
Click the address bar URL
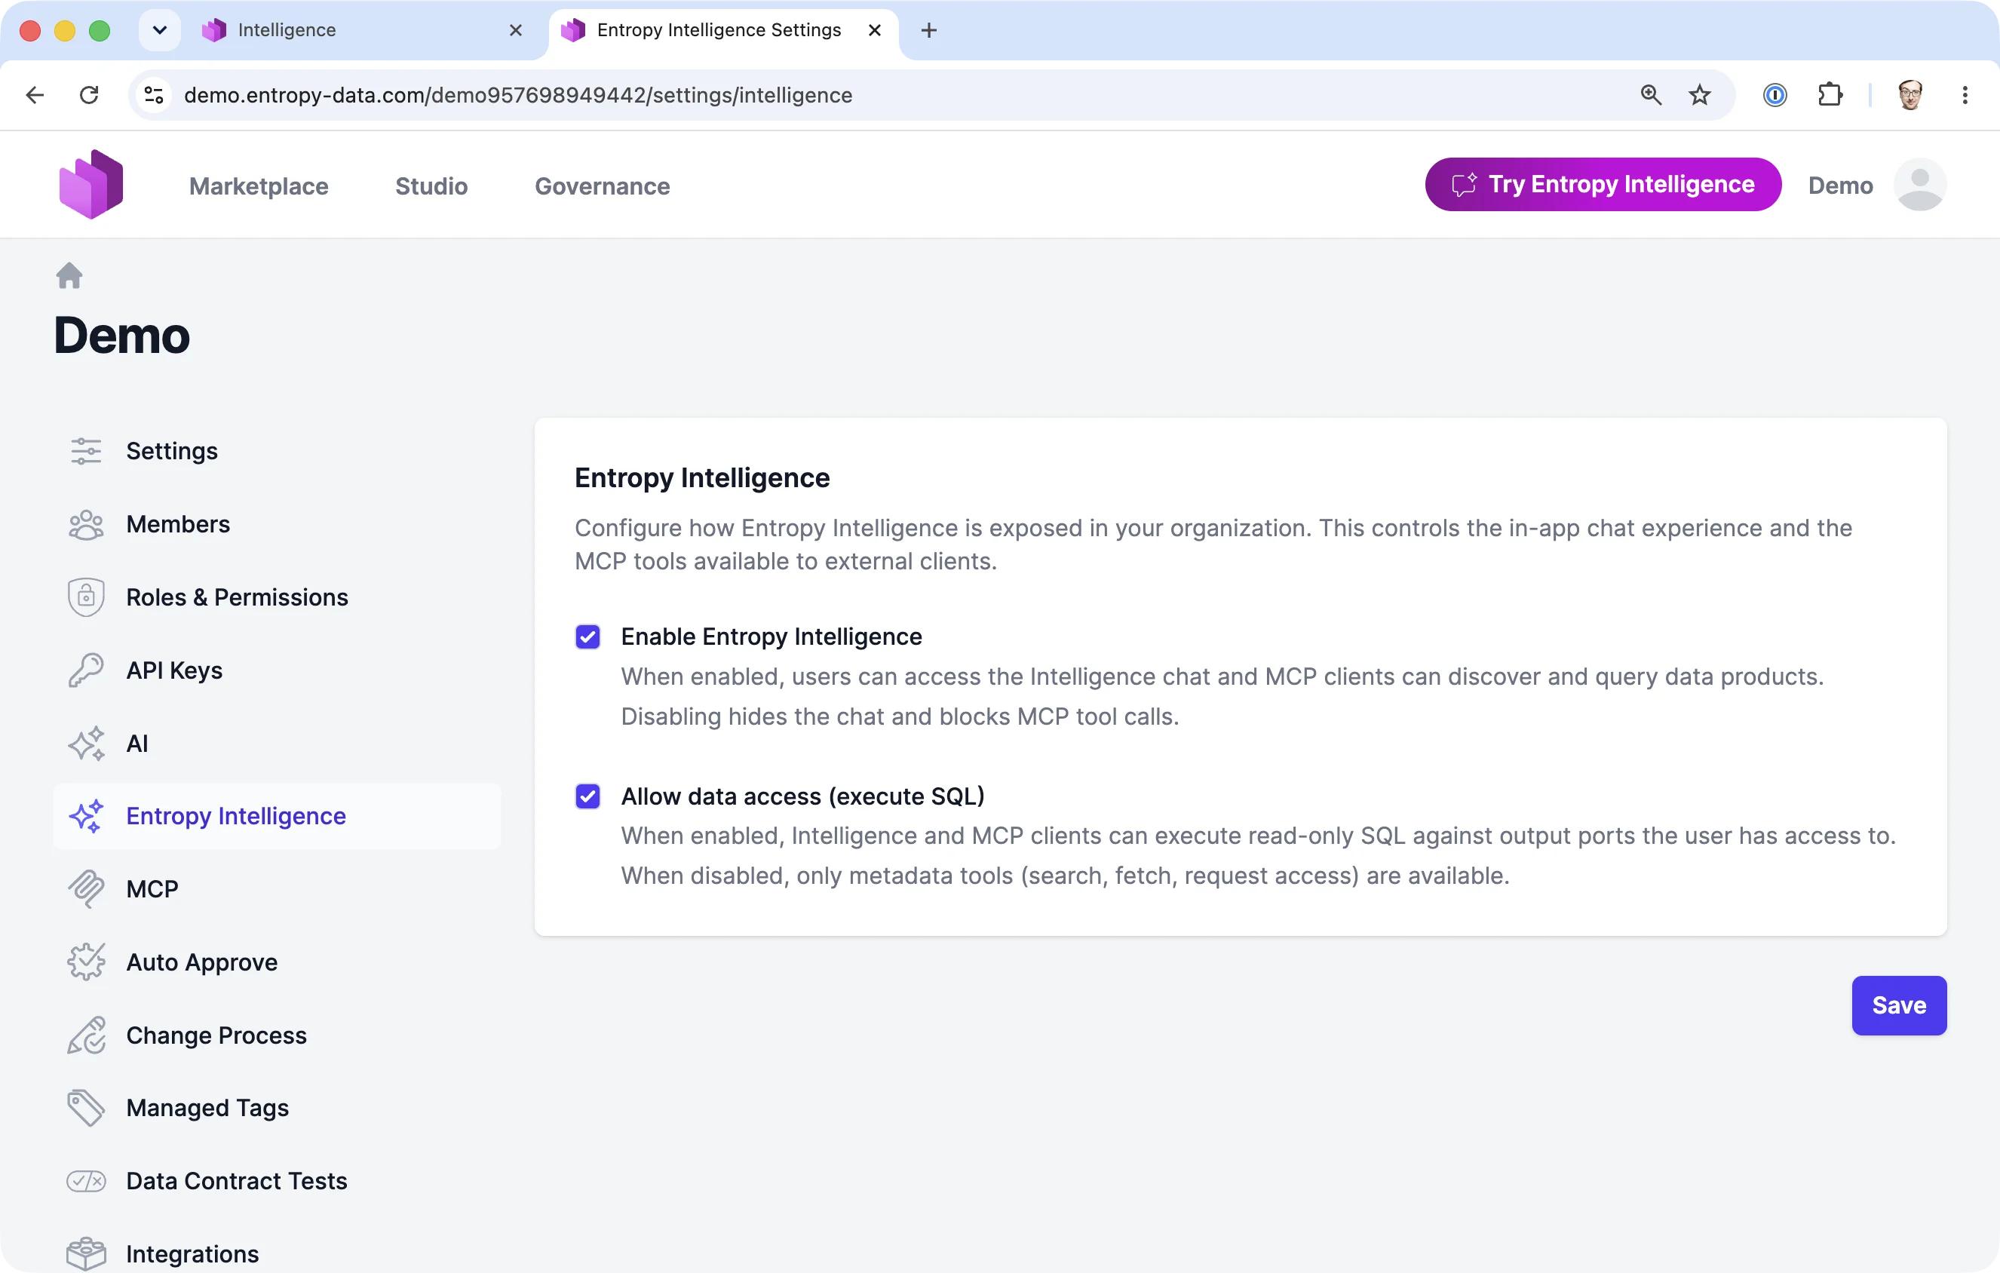tap(517, 96)
